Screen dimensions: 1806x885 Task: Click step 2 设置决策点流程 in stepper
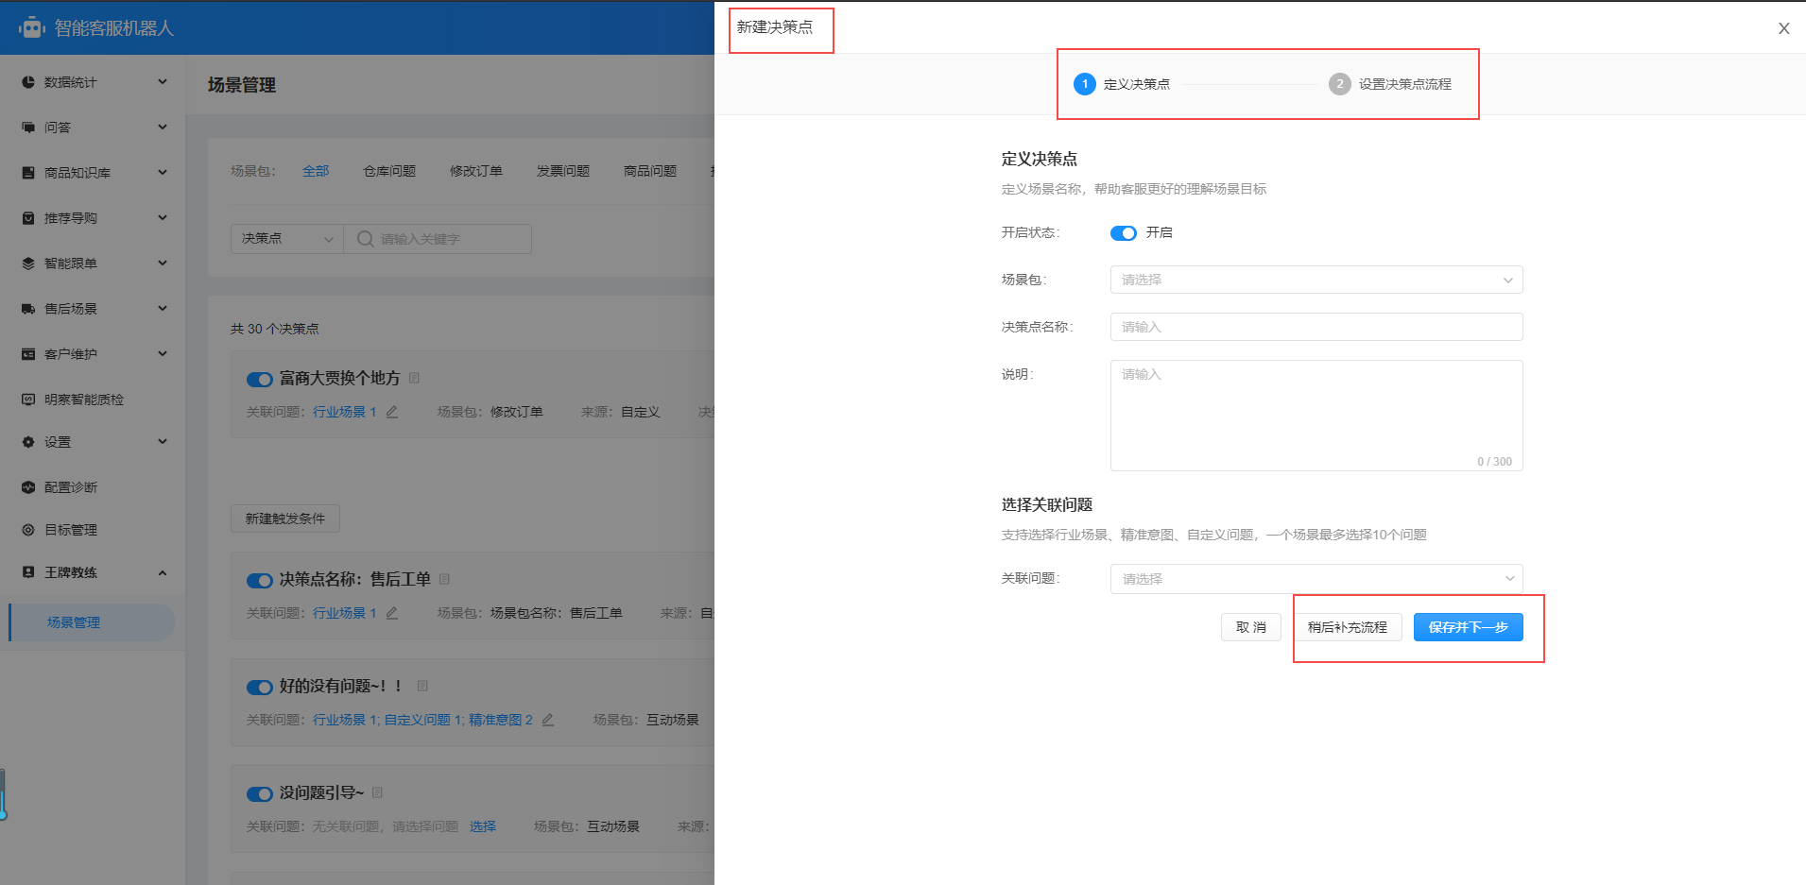[1390, 84]
